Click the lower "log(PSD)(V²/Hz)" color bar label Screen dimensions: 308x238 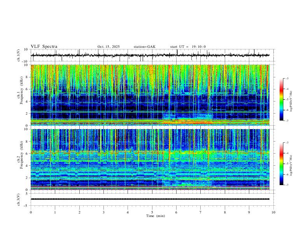(x=291, y=165)
